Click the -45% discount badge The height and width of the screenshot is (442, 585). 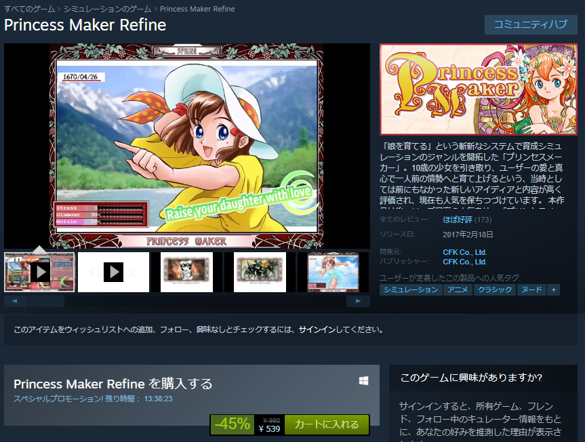pos(232,424)
